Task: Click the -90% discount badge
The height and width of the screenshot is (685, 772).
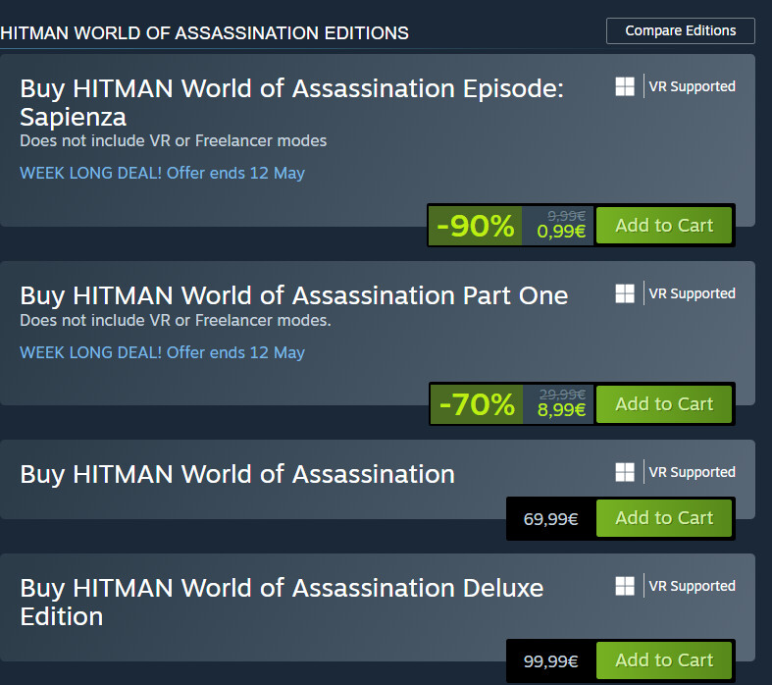Action: pos(476,227)
